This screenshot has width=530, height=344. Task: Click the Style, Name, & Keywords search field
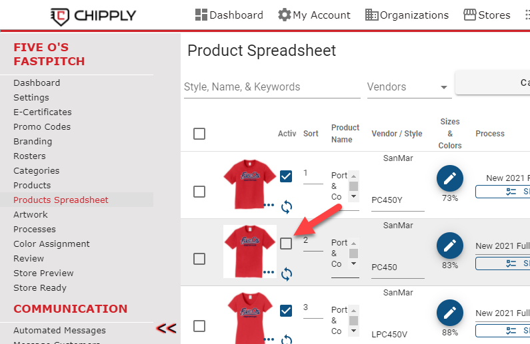[x=272, y=87]
